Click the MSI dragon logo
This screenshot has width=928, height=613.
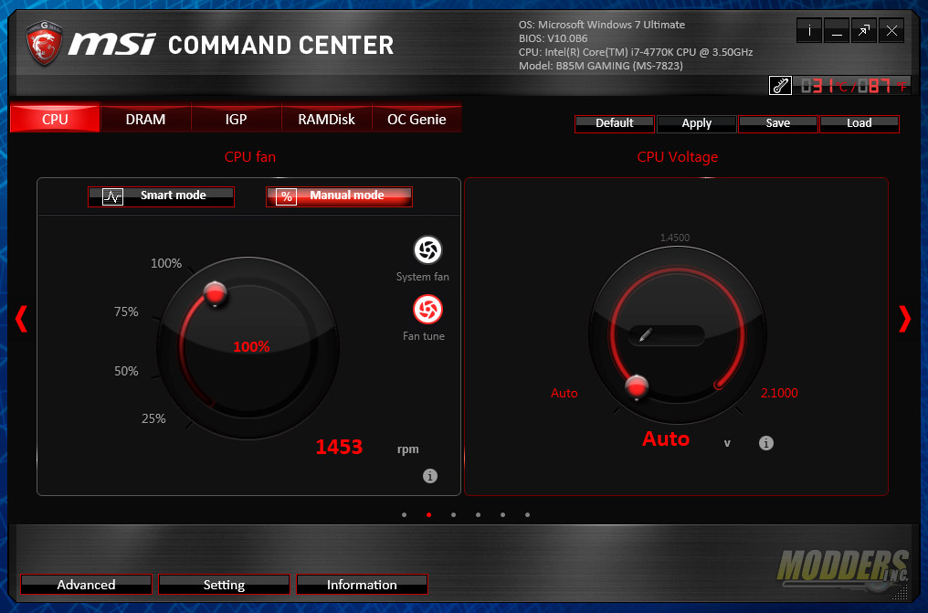(45, 43)
